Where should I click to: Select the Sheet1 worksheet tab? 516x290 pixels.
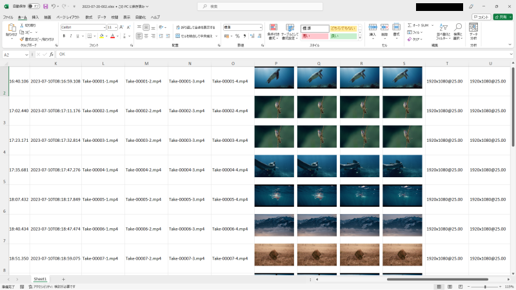[40, 279]
